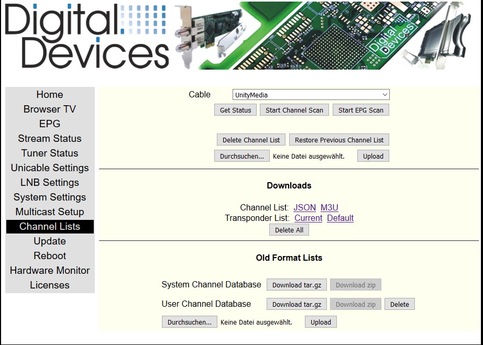Click the System Channel Database label

211,285
